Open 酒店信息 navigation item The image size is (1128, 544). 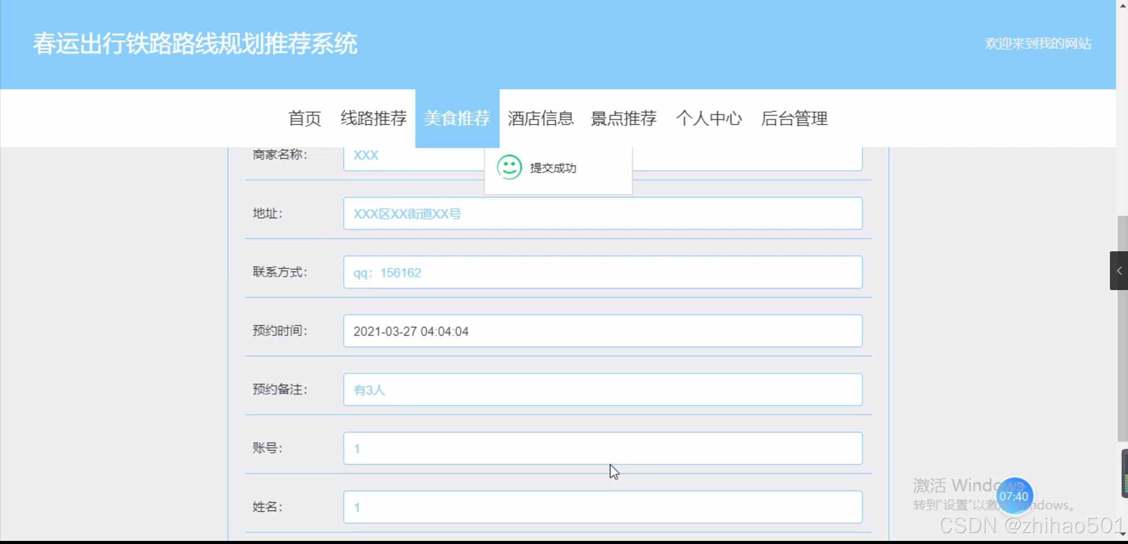point(540,118)
